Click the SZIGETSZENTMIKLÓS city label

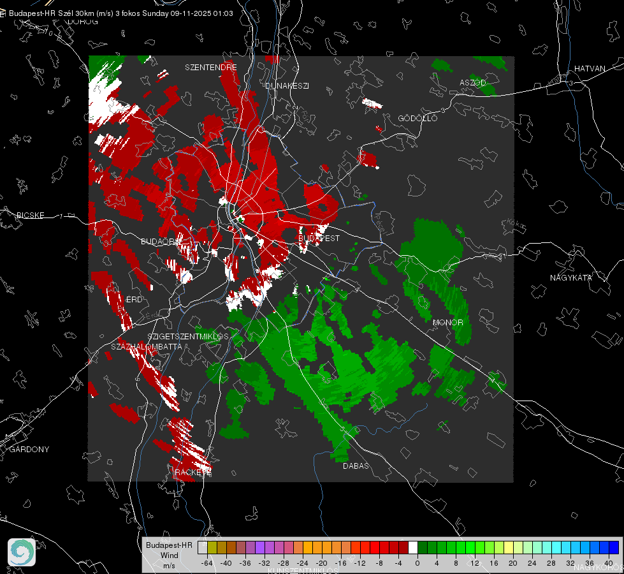188,337
